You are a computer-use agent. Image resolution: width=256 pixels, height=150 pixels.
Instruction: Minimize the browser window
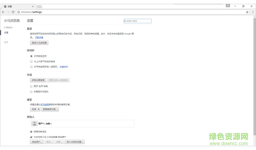pos(235,6)
